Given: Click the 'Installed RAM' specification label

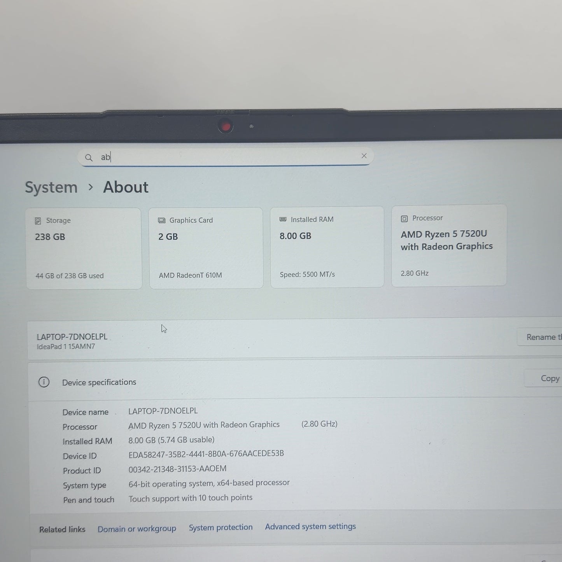Looking at the screenshot, I should tap(88, 441).
